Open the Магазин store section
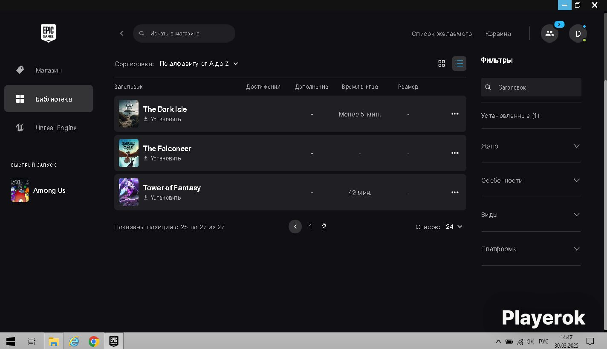Image resolution: width=607 pixels, height=349 pixels. 49,70
